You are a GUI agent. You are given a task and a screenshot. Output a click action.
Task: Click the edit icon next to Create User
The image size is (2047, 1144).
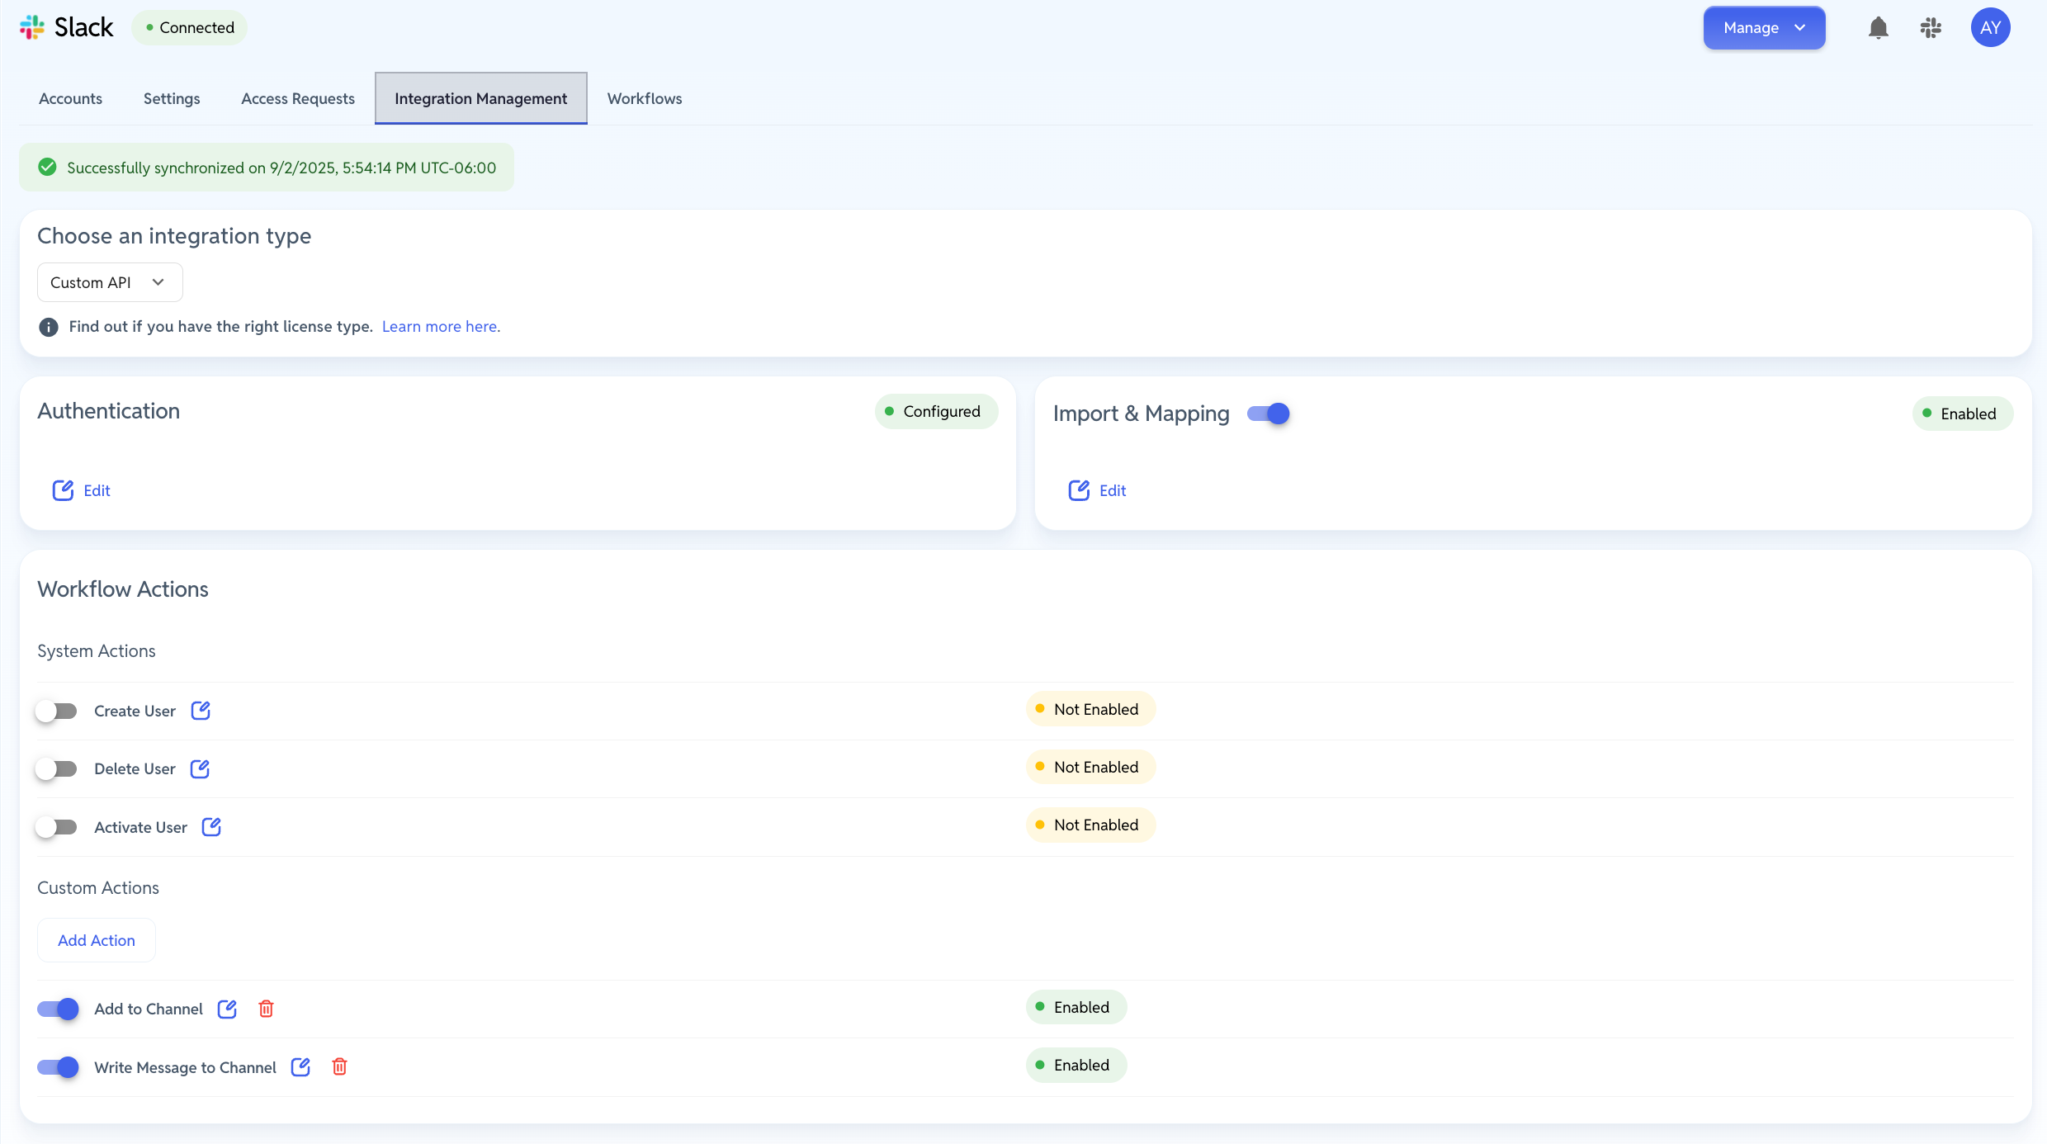(201, 711)
